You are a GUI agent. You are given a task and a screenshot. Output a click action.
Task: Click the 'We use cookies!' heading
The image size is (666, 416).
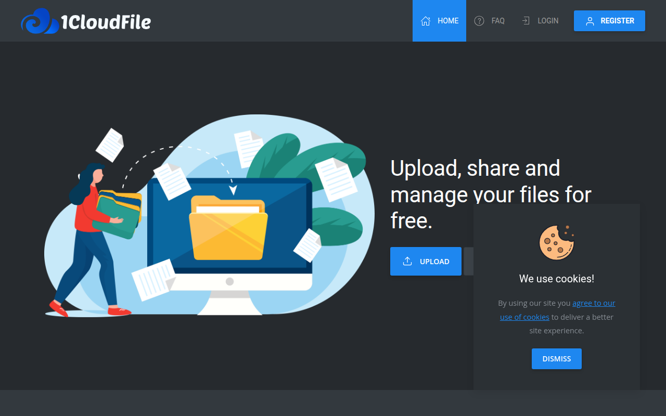(x=557, y=279)
